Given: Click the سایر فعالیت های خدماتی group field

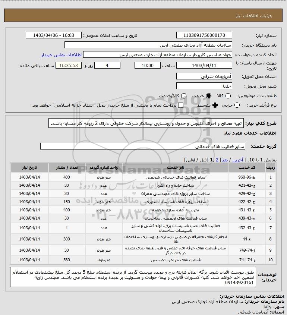Looking at the screenshot, I should point(143,146).
